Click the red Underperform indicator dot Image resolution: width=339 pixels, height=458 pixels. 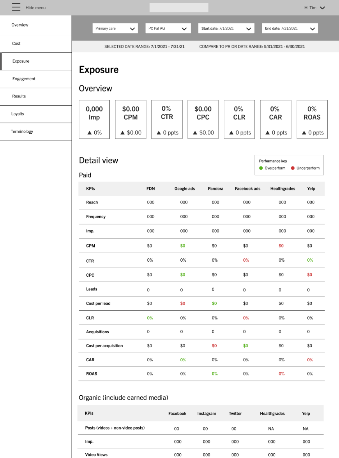pyautogui.click(x=292, y=168)
